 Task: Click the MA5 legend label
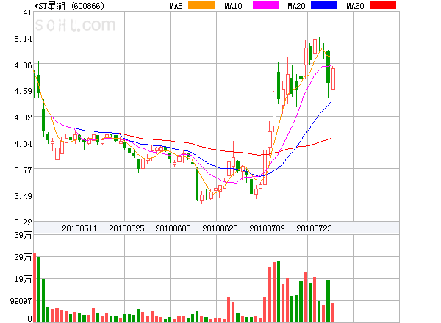176,6
